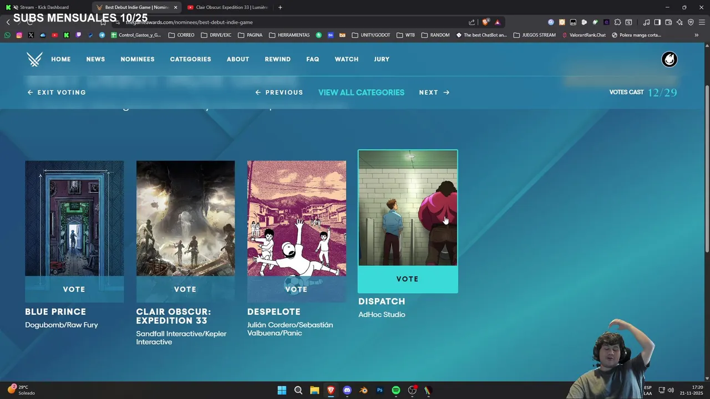
Task: Open JURY in site navigation
Action: click(x=382, y=59)
